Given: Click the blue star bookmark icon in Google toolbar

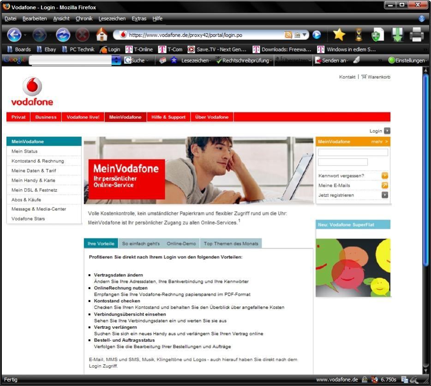Looking at the screenshot, I should click(174, 60).
